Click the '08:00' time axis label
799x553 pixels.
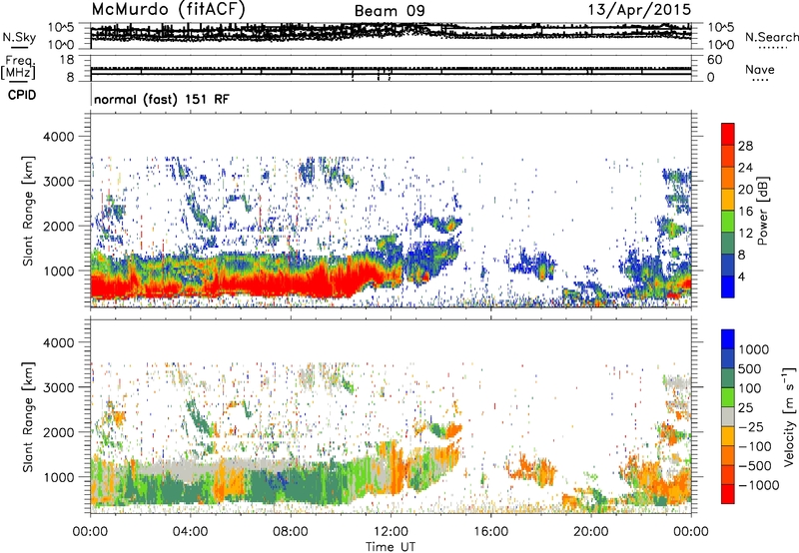(x=291, y=532)
